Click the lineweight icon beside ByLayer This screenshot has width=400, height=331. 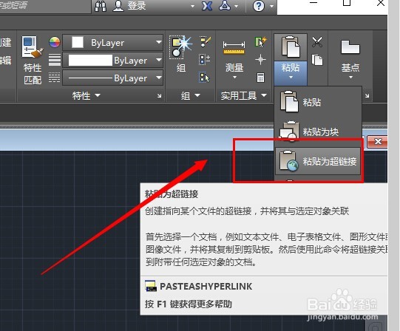[55, 60]
